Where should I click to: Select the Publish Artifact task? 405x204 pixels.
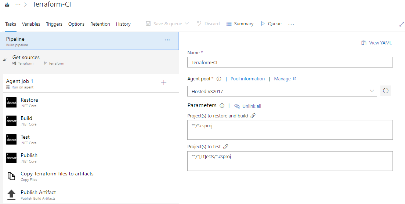click(x=91, y=195)
